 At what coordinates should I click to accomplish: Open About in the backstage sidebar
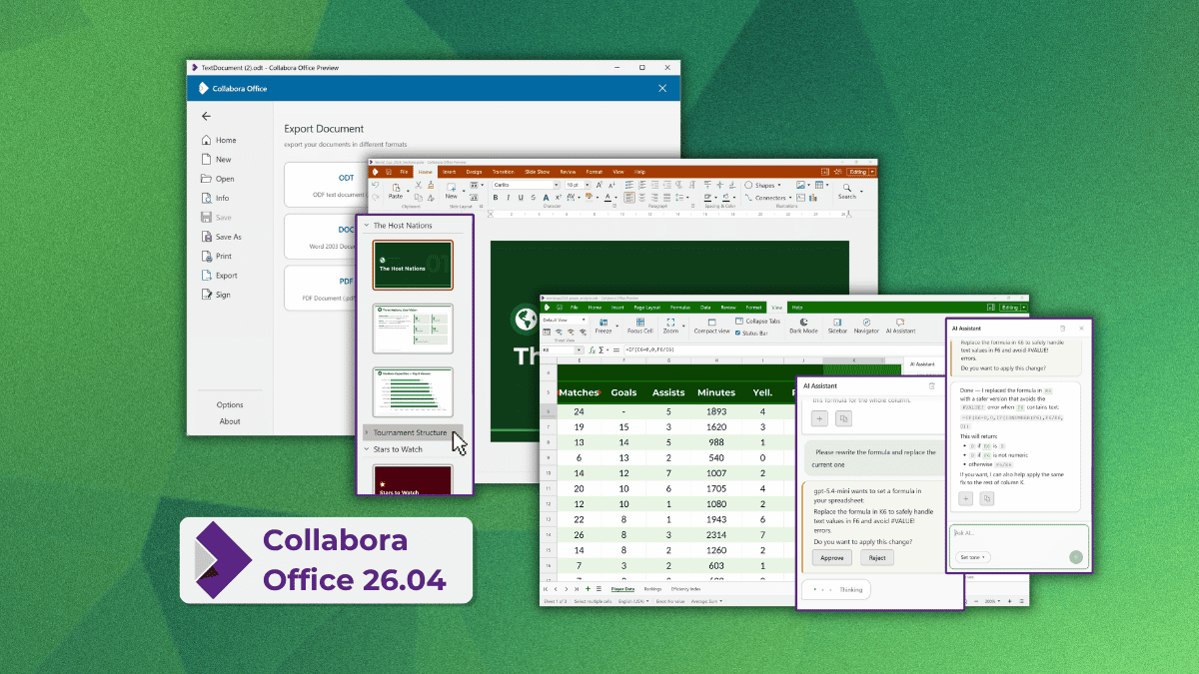pyautogui.click(x=230, y=421)
